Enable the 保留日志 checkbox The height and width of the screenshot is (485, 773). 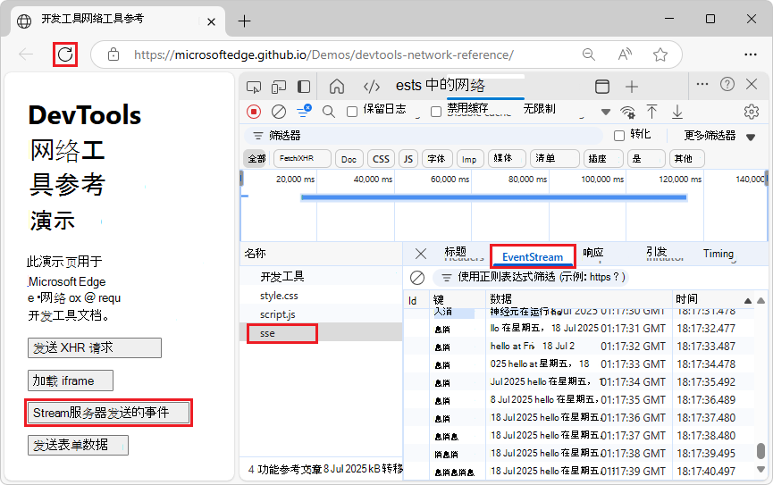pos(352,112)
